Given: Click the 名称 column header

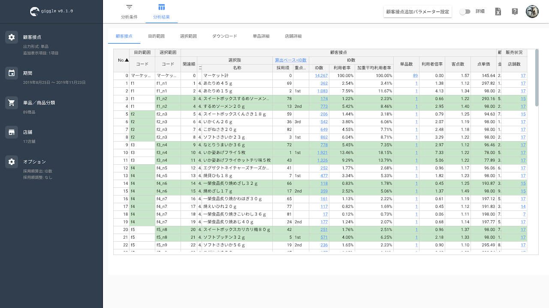Looking at the screenshot, I should coord(237,68).
